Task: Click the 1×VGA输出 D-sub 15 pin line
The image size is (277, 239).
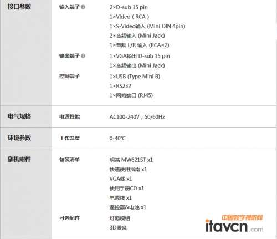Action: (140, 56)
